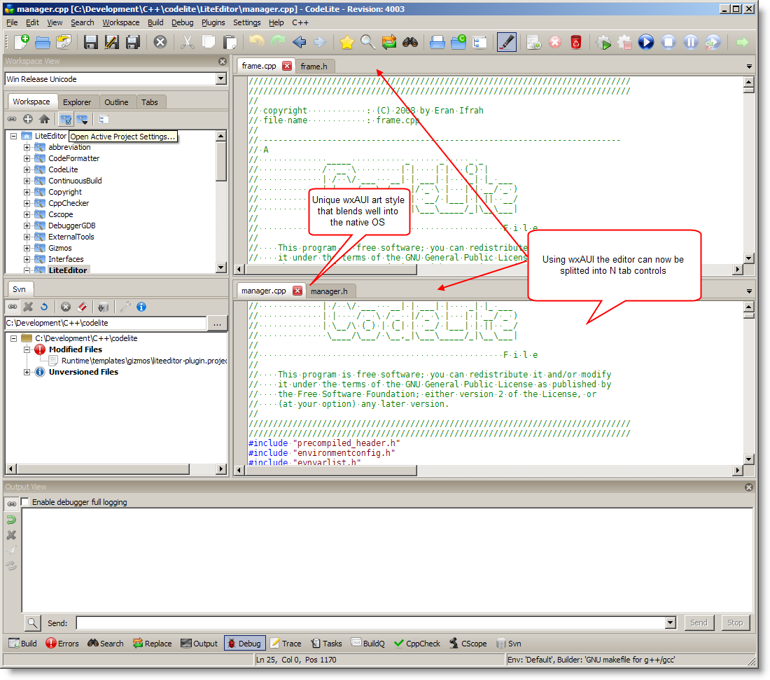Image resolution: width=770 pixels, height=680 pixels.
Task: Switch to the manager.h editor tab
Action: click(329, 291)
